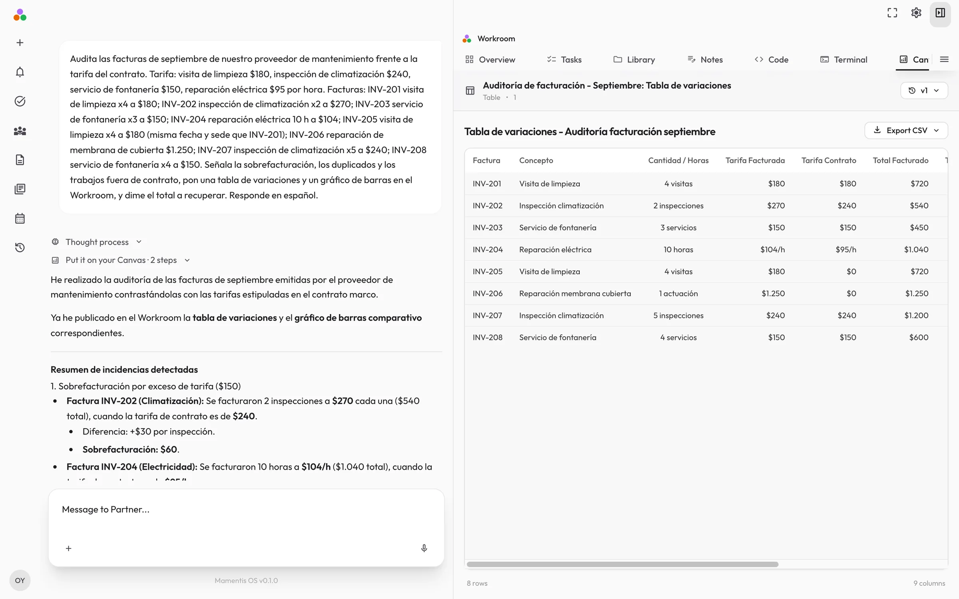This screenshot has height=599, width=959.
Task: Open the history clock icon in sidebar
Action: [x=20, y=248]
